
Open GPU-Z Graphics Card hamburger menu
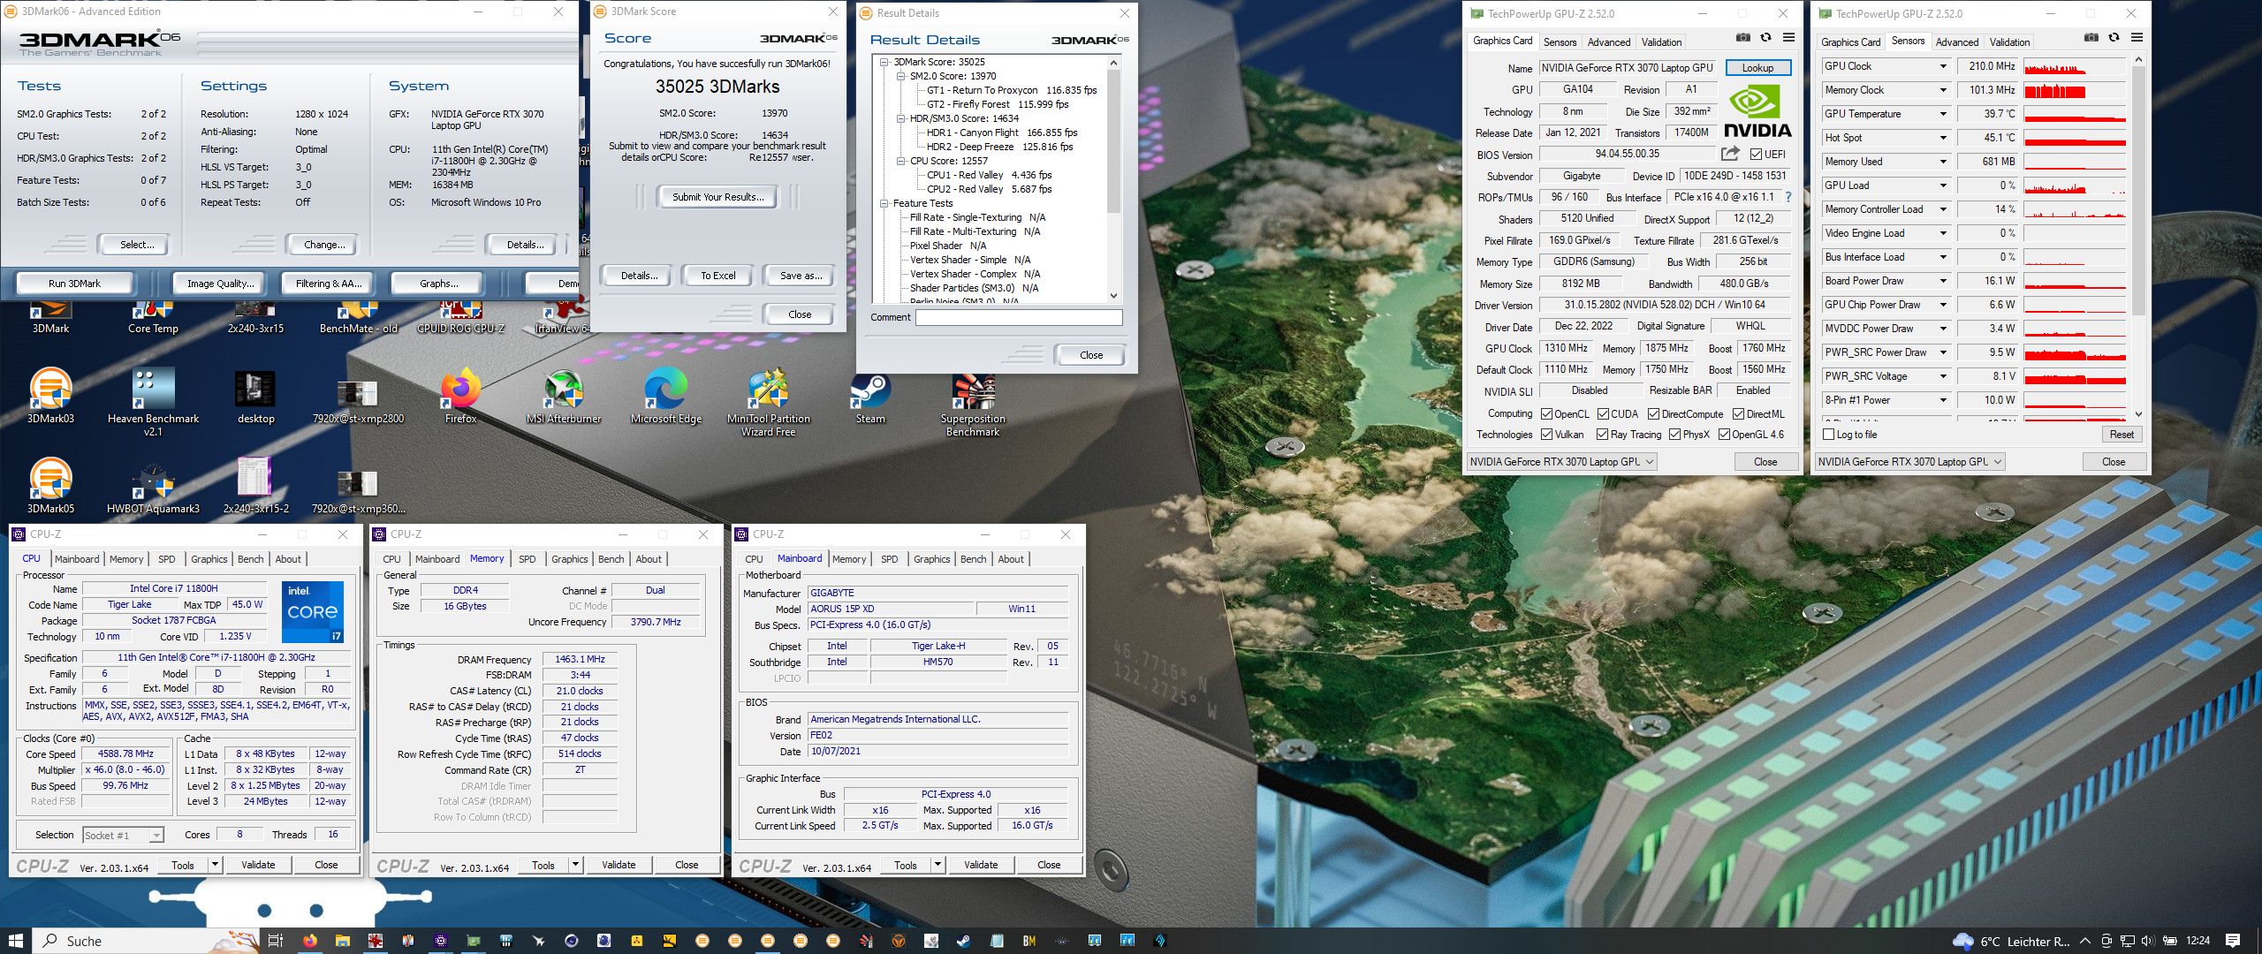point(1788,38)
